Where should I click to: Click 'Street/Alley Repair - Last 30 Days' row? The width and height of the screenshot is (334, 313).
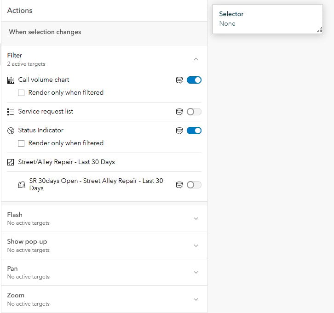point(104,162)
